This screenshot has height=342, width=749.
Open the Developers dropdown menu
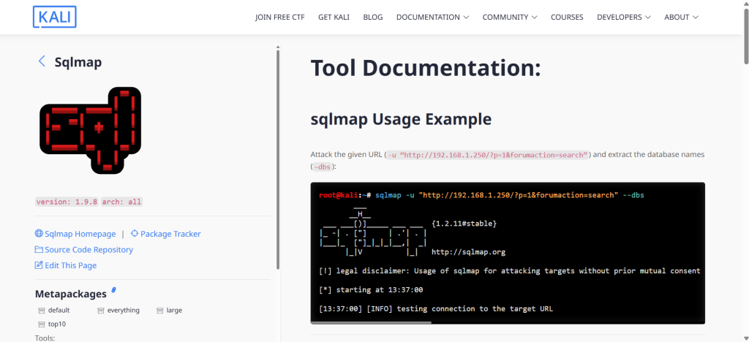tap(624, 17)
